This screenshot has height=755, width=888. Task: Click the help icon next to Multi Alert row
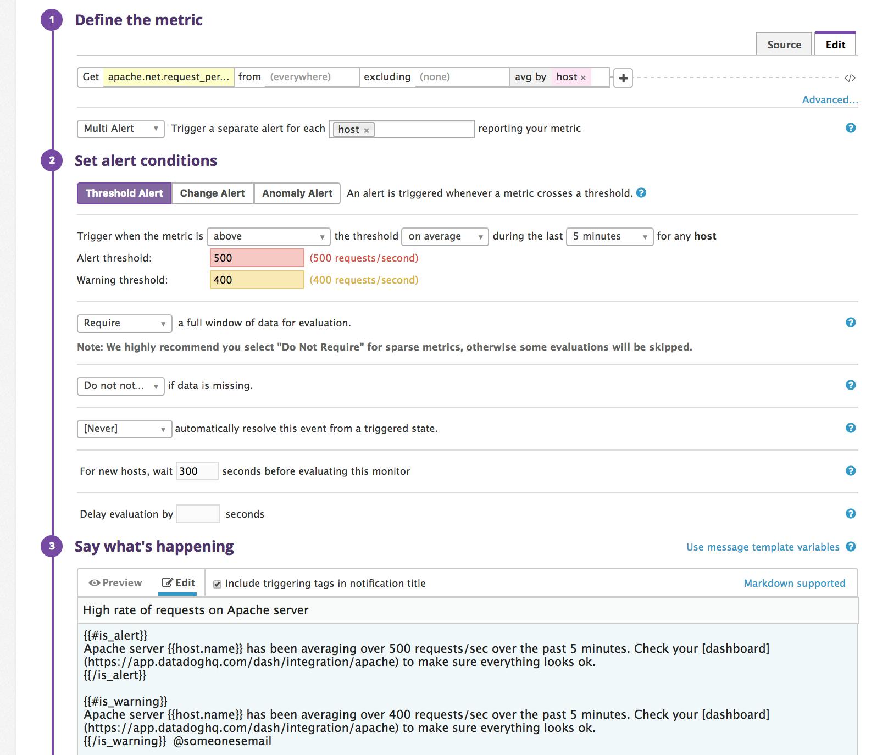[850, 128]
